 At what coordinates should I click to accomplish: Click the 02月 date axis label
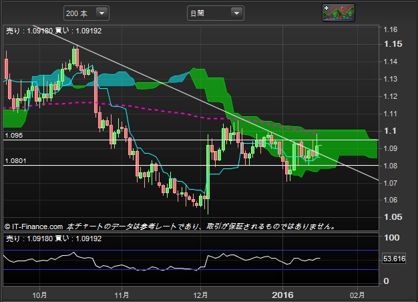(x=357, y=295)
